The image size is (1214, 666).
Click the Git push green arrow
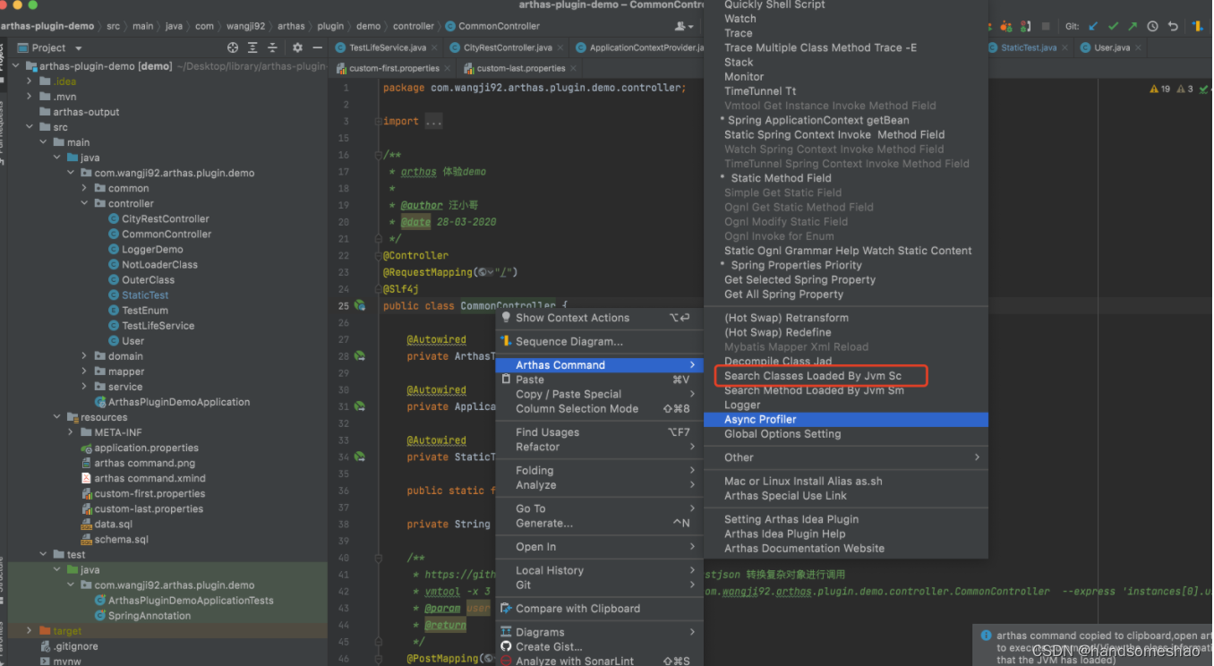[1132, 26]
